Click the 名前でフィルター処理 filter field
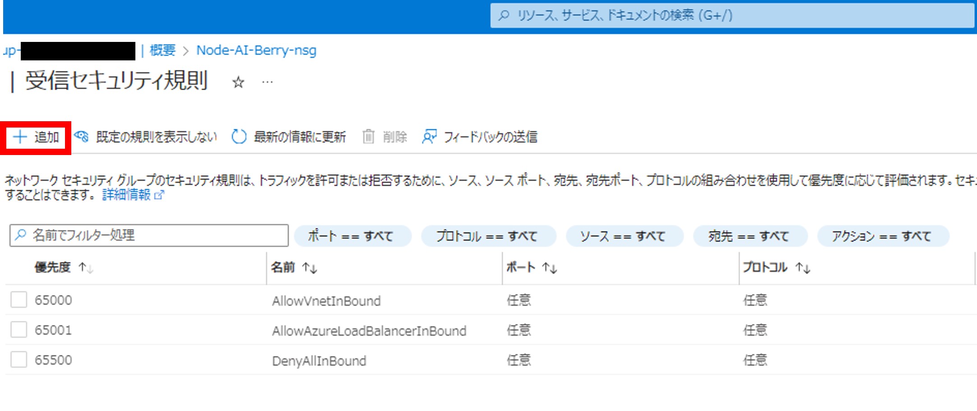 (x=149, y=235)
